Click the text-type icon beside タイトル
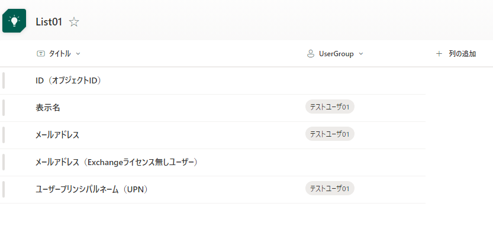The width and height of the screenshot is (493, 229). (x=41, y=54)
